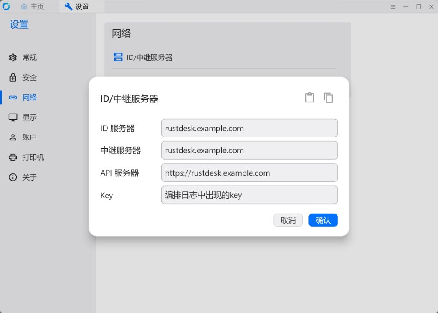Image resolution: width=438 pixels, height=313 pixels.
Task: Click the paste clipboard icon in dialog
Action: 309,98
